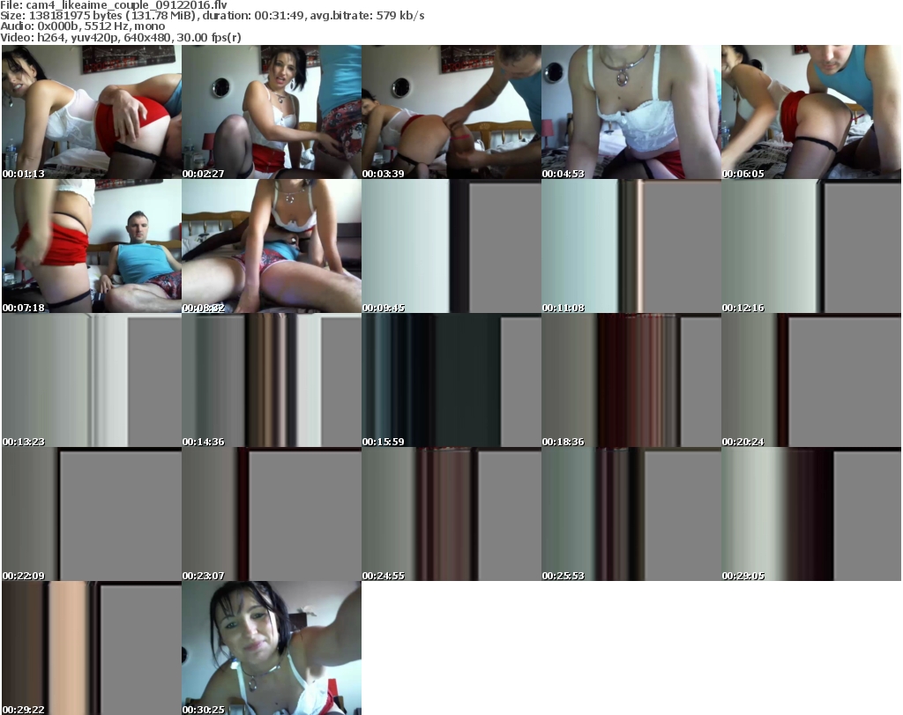This screenshot has height=715, width=903.
Task: Click the thumbnail timestamped 00:01:13
Action: (92, 112)
